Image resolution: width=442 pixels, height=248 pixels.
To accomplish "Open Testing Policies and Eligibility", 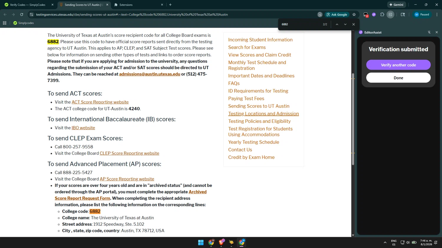I will point(259,121).
